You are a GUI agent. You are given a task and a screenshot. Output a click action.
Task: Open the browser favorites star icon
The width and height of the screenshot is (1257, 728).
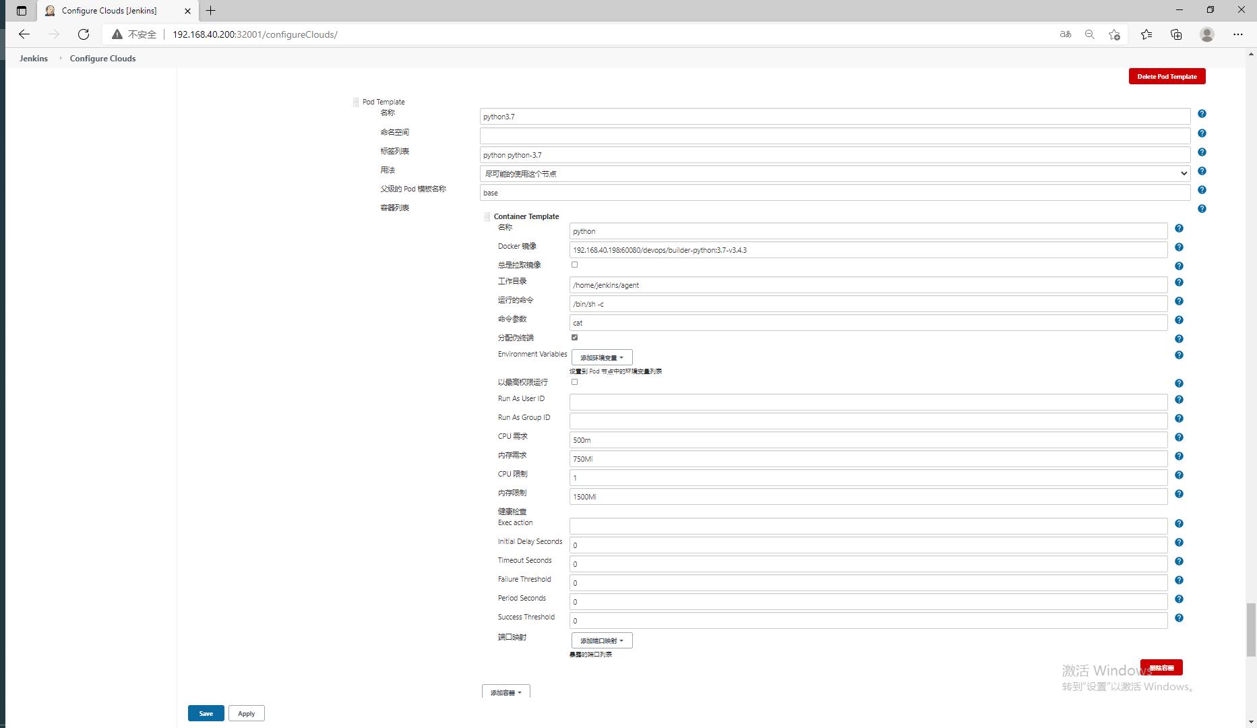(1146, 34)
